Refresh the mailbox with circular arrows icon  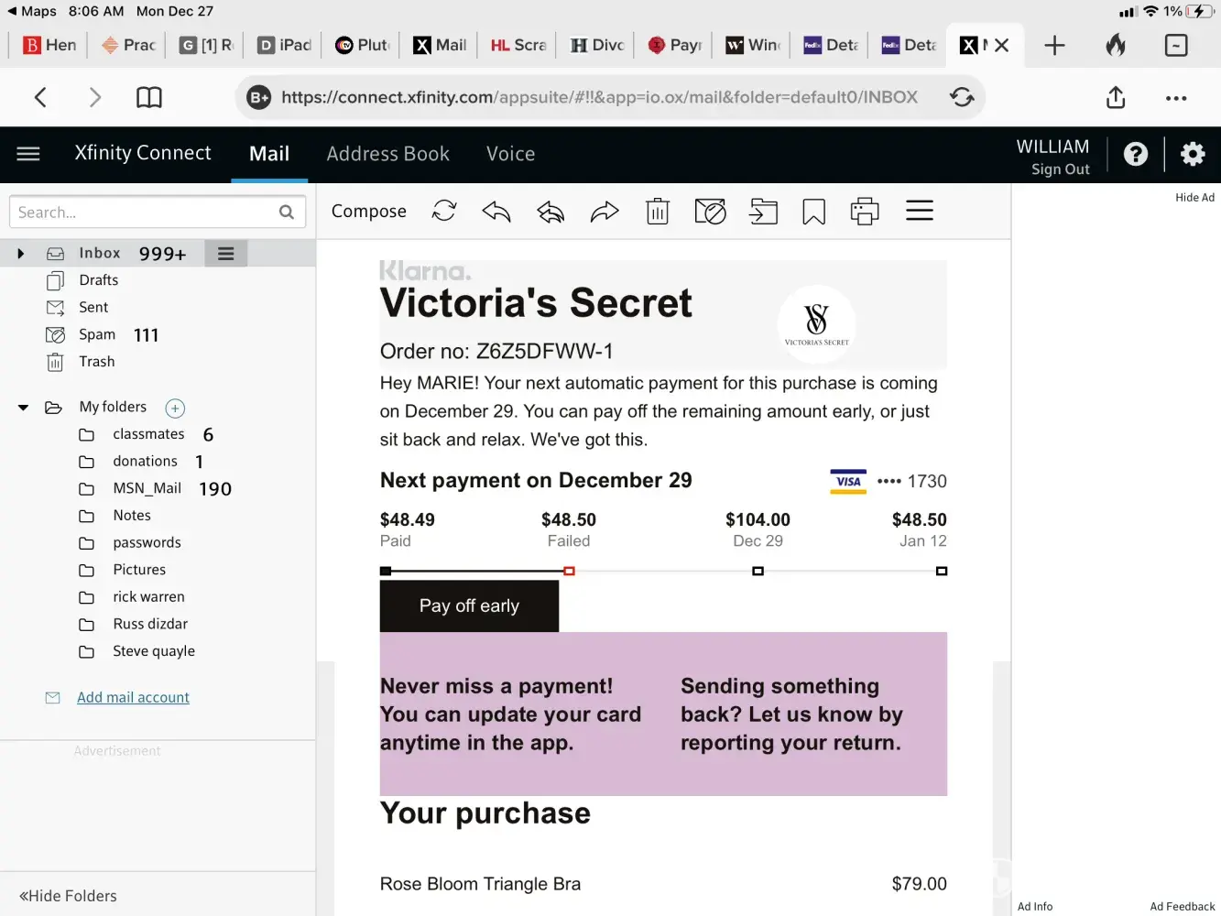pyautogui.click(x=444, y=212)
